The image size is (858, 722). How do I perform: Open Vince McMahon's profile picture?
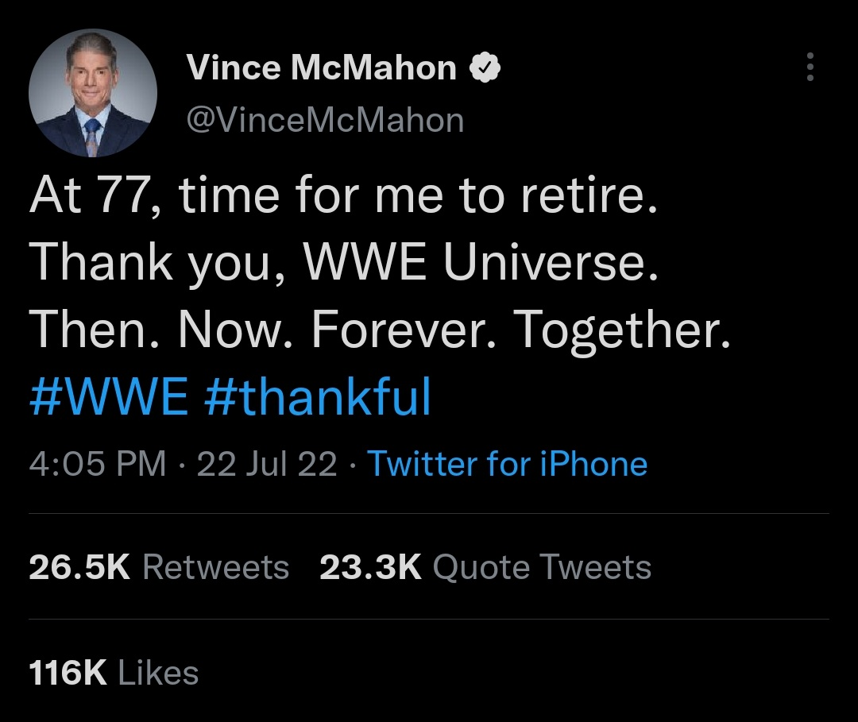tap(92, 92)
